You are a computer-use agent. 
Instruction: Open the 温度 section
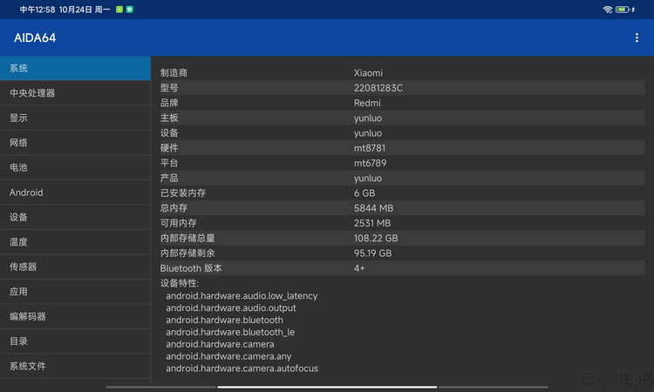pyautogui.click(x=75, y=242)
